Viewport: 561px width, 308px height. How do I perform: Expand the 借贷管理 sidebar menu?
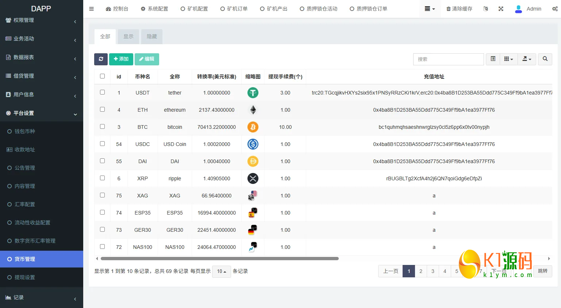click(x=42, y=76)
